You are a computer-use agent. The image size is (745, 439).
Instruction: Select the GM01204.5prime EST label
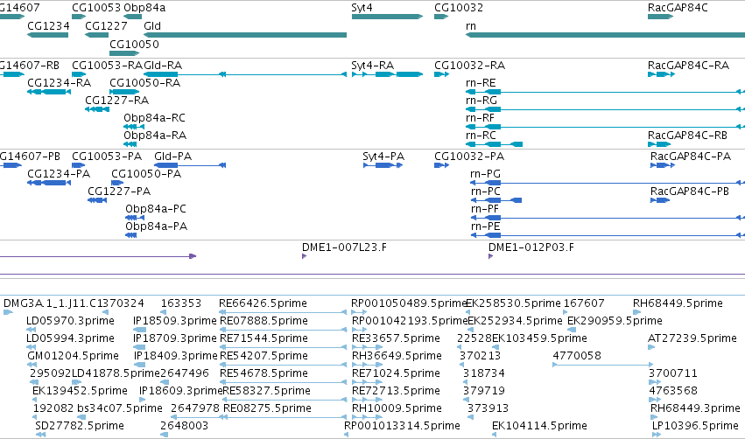point(74,356)
